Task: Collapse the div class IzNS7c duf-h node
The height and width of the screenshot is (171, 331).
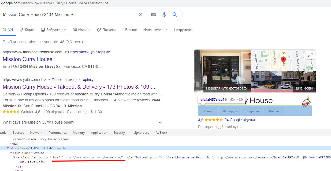Action: point(8,148)
